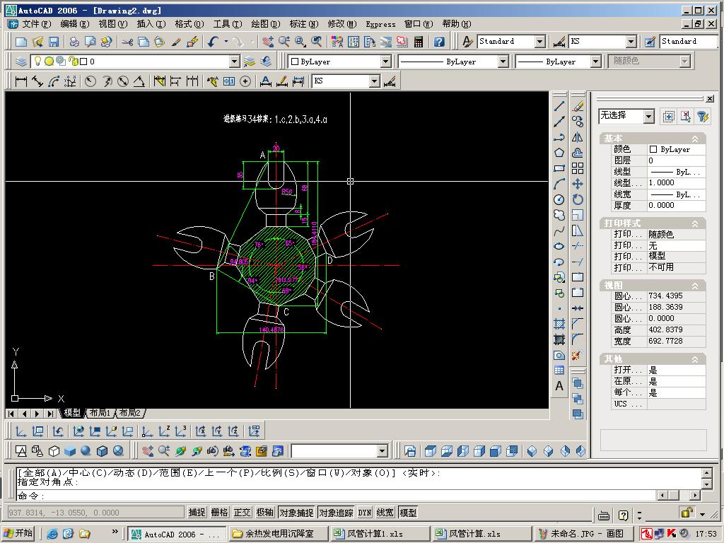
Task: Click the command window scroll-up arrow
Action: (706, 473)
